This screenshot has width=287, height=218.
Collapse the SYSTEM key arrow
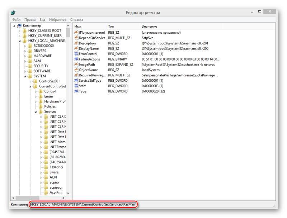(25, 76)
